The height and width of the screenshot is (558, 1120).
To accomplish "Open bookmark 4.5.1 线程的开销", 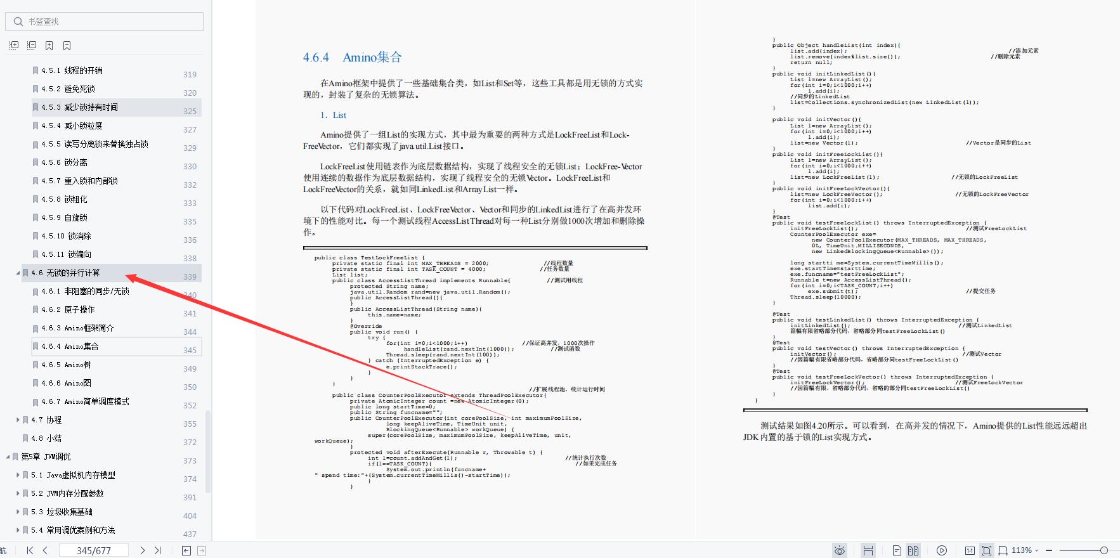I will click(72, 70).
